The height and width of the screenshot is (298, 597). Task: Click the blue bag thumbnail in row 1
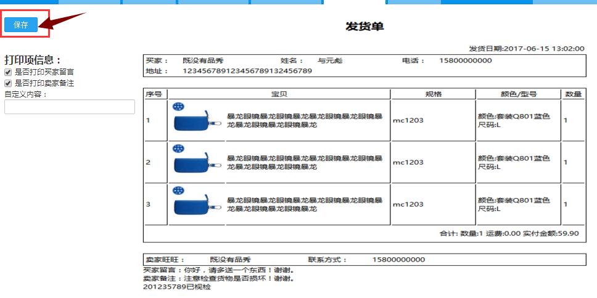196,123
